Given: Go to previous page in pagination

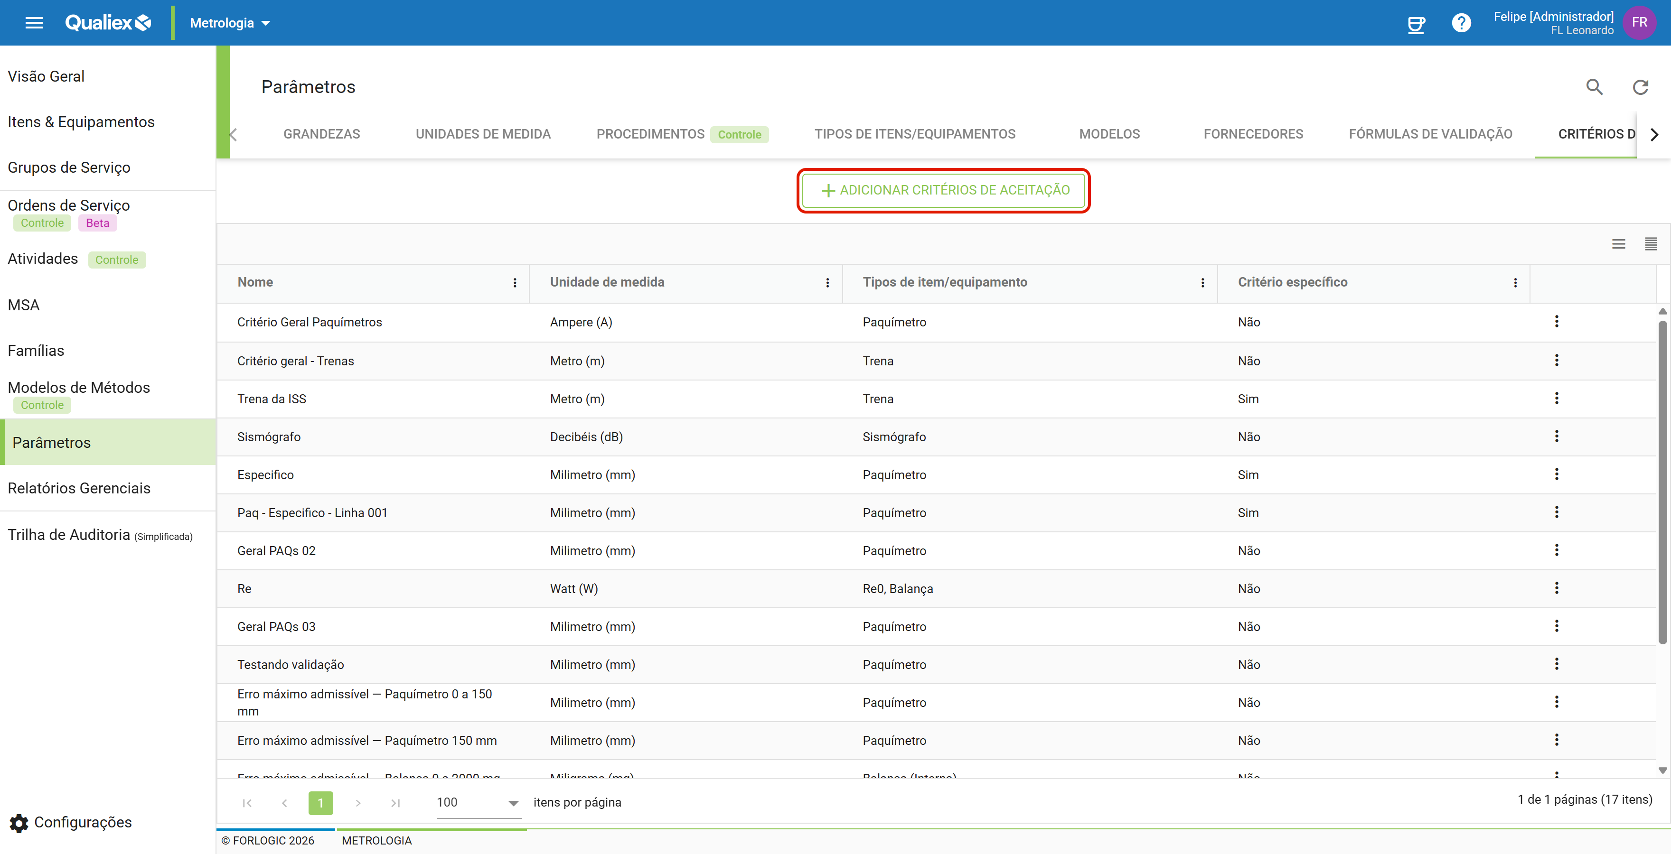Looking at the screenshot, I should (x=284, y=803).
